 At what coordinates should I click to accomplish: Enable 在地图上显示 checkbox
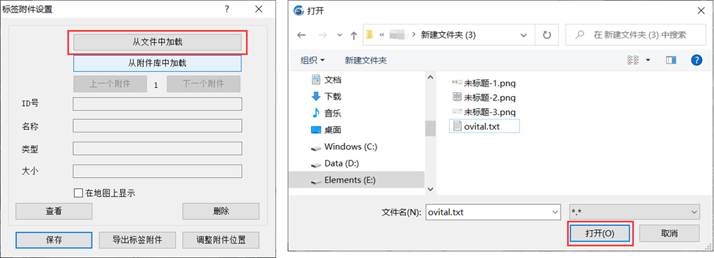click(x=78, y=193)
